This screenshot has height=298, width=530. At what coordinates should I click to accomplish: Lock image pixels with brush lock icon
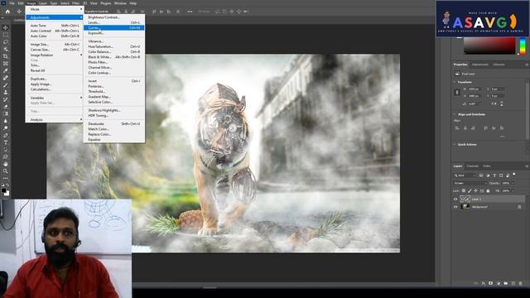pos(470,191)
